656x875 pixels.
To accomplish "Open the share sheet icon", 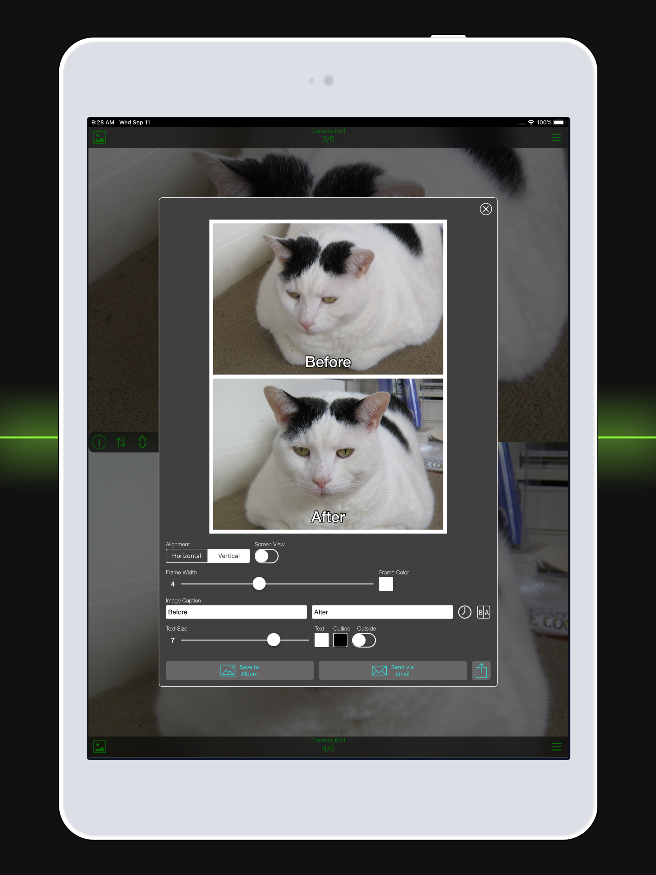I will click(481, 670).
